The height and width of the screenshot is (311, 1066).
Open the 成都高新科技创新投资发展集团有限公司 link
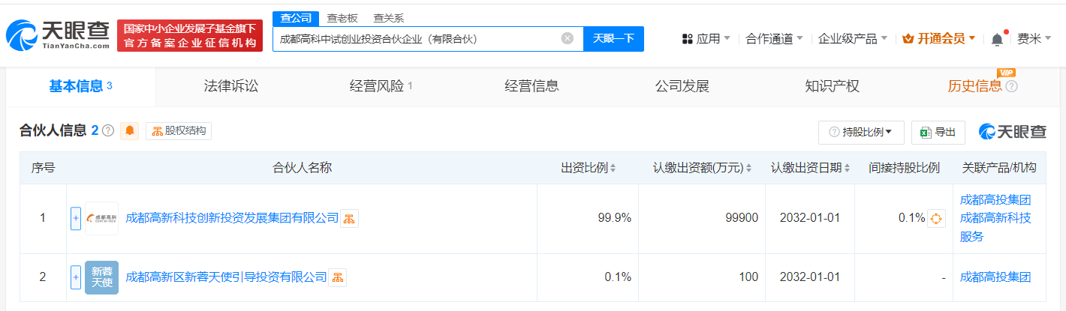pyautogui.click(x=231, y=218)
